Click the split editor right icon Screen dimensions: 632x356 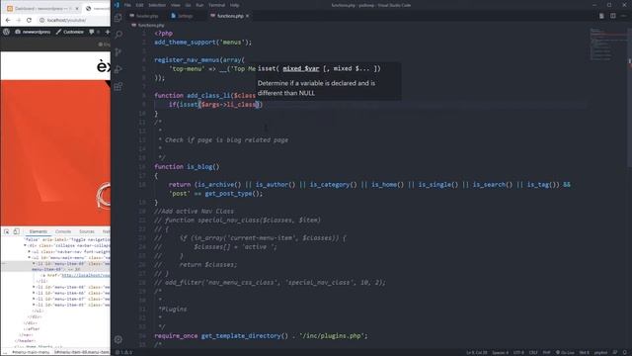(x=612, y=16)
